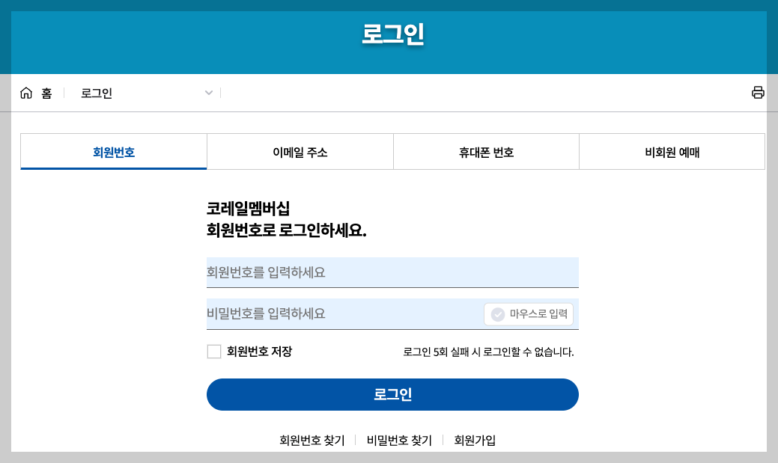Switch to the 이메일 주소 tab

point(300,152)
